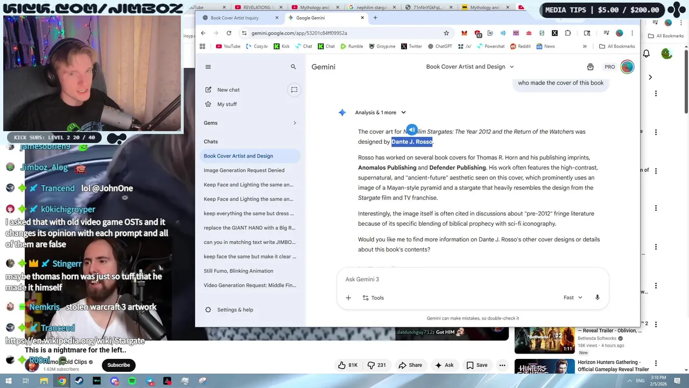This screenshot has width=689, height=388.
Task: Click the icon left of the PRO badge
Action: pyautogui.click(x=590, y=67)
